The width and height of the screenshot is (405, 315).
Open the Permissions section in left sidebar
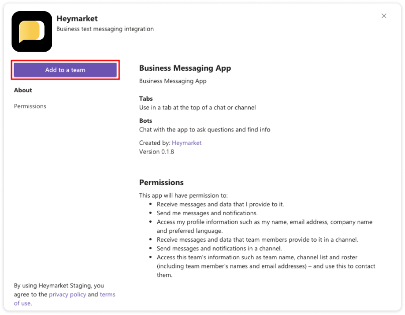30,106
